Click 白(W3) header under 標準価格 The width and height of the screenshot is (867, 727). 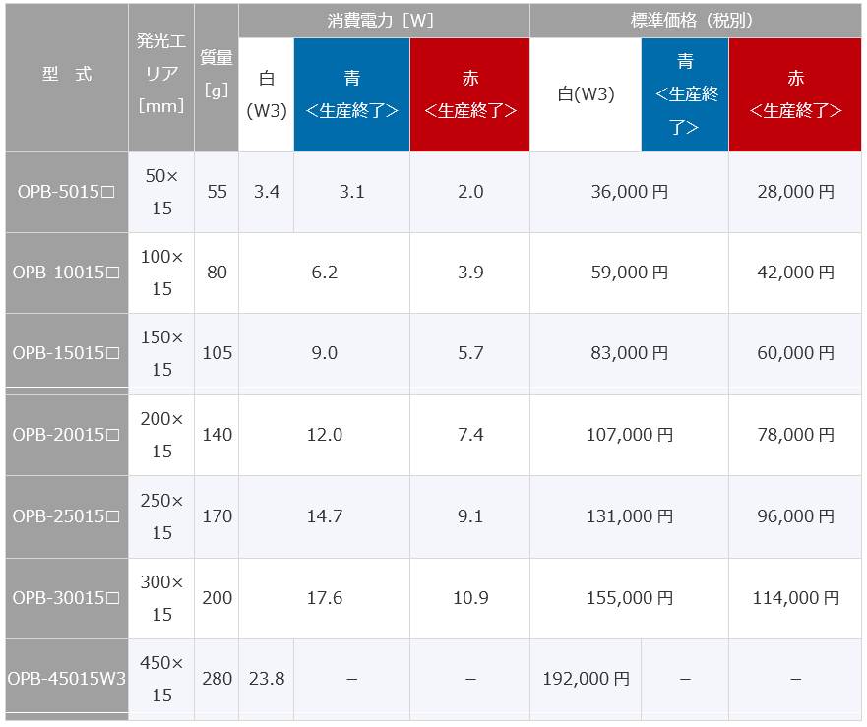pyautogui.click(x=586, y=94)
